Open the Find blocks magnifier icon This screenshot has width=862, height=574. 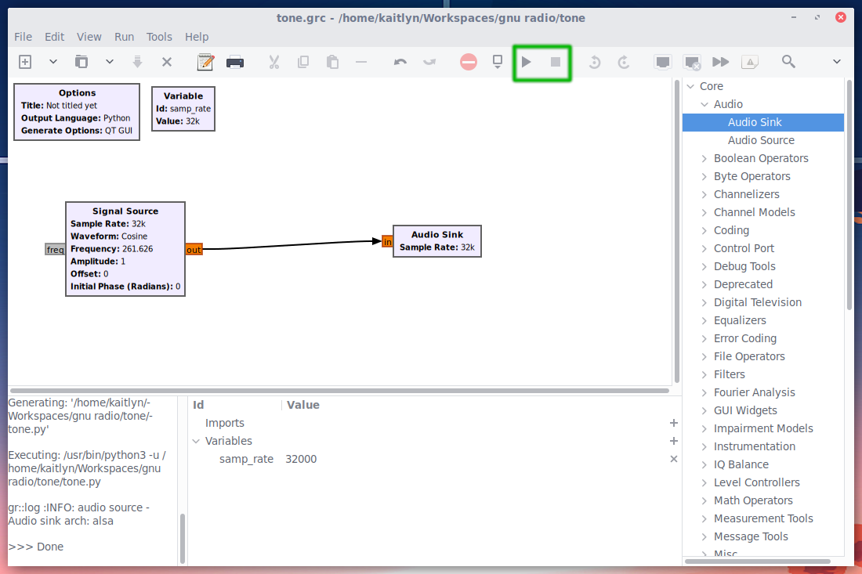[788, 62]
